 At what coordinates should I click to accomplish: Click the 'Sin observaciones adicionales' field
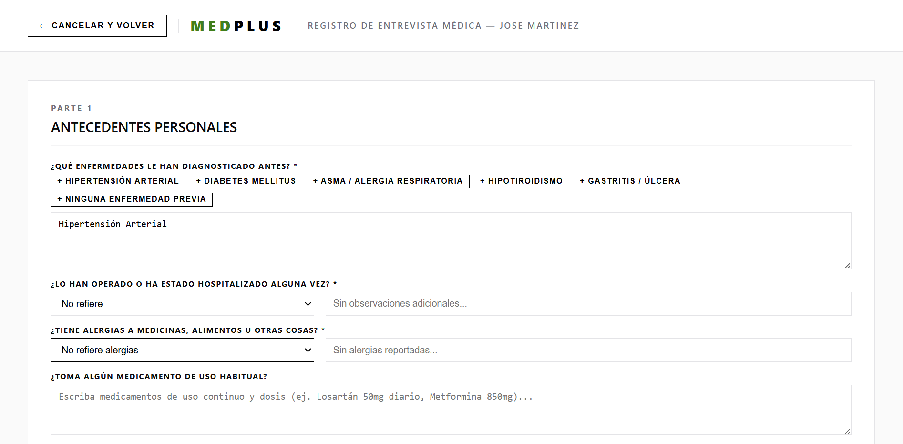click(x=588, y=304)
